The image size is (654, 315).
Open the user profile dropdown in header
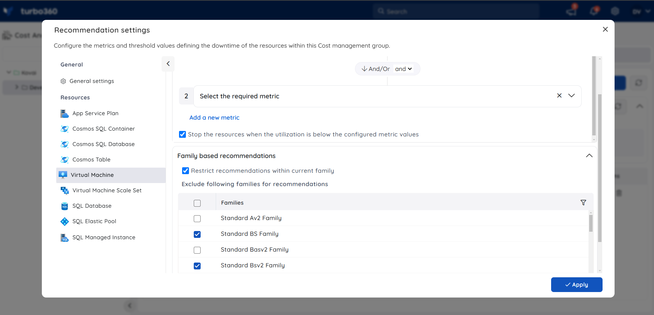[641, 11]
